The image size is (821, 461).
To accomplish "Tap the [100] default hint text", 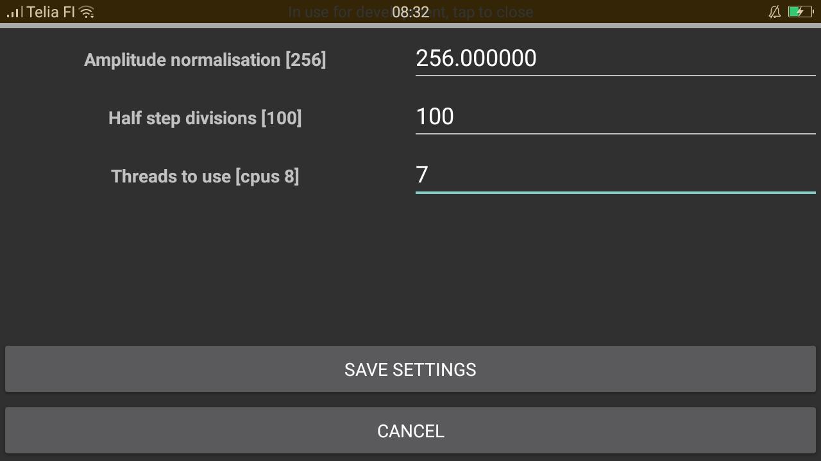I will [x=281, y=118].
